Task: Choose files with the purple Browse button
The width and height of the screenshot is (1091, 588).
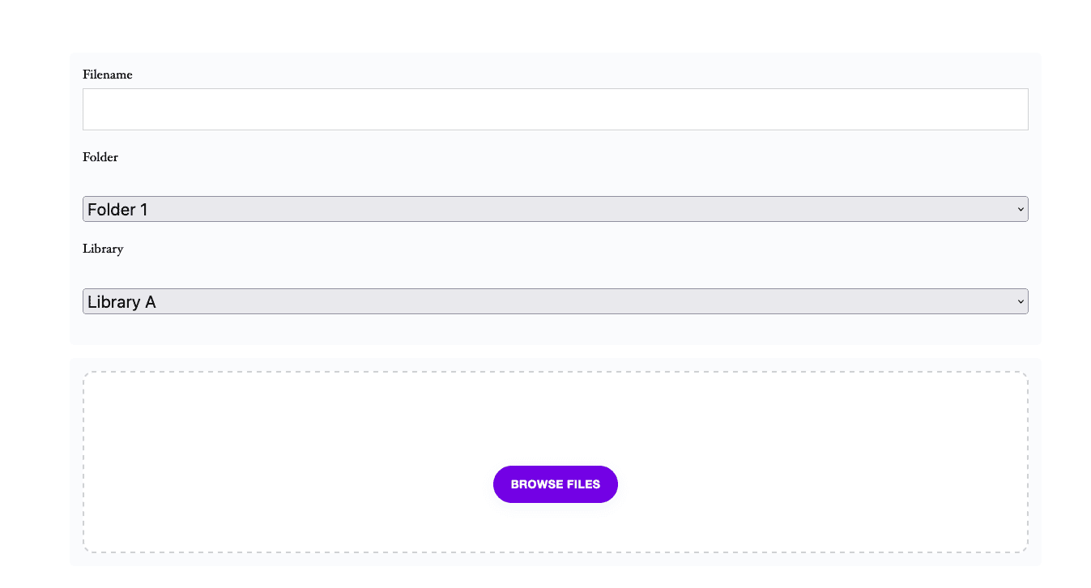Action: [x=556, y=484]
